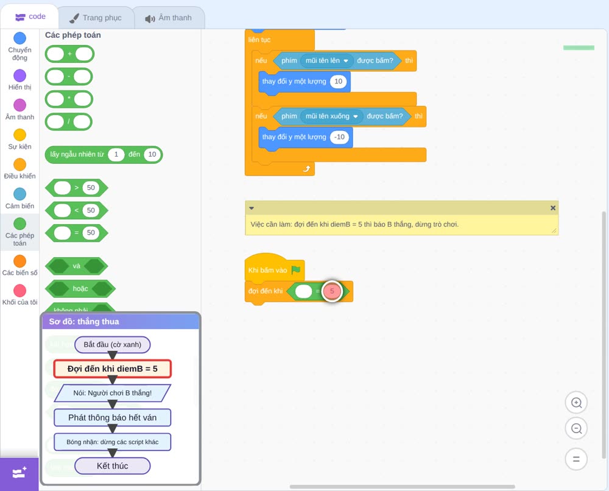Click the value 10 in thay đổi y block
Screen dimensions: 609x491
click(338, 82)
